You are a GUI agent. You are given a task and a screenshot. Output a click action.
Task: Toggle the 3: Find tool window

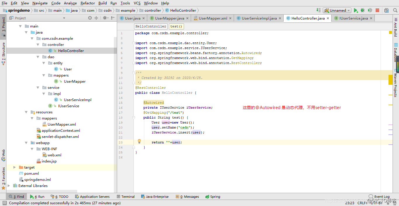(x=16, y=197)
